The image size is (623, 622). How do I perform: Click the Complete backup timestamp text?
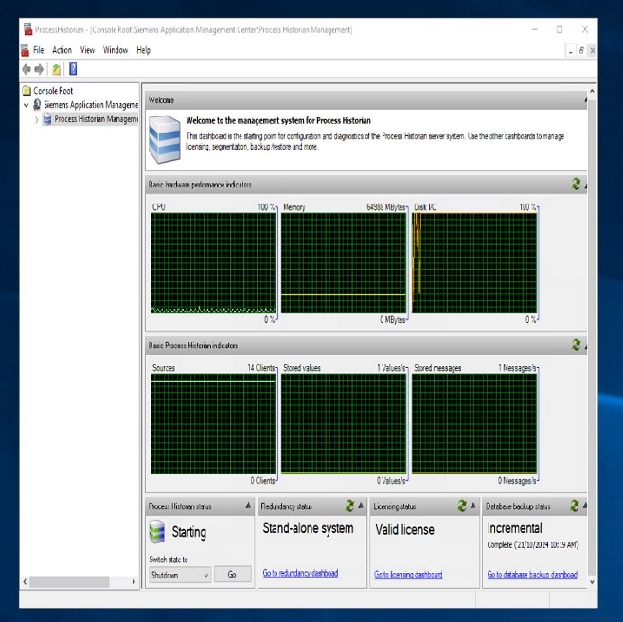(533, 545)
